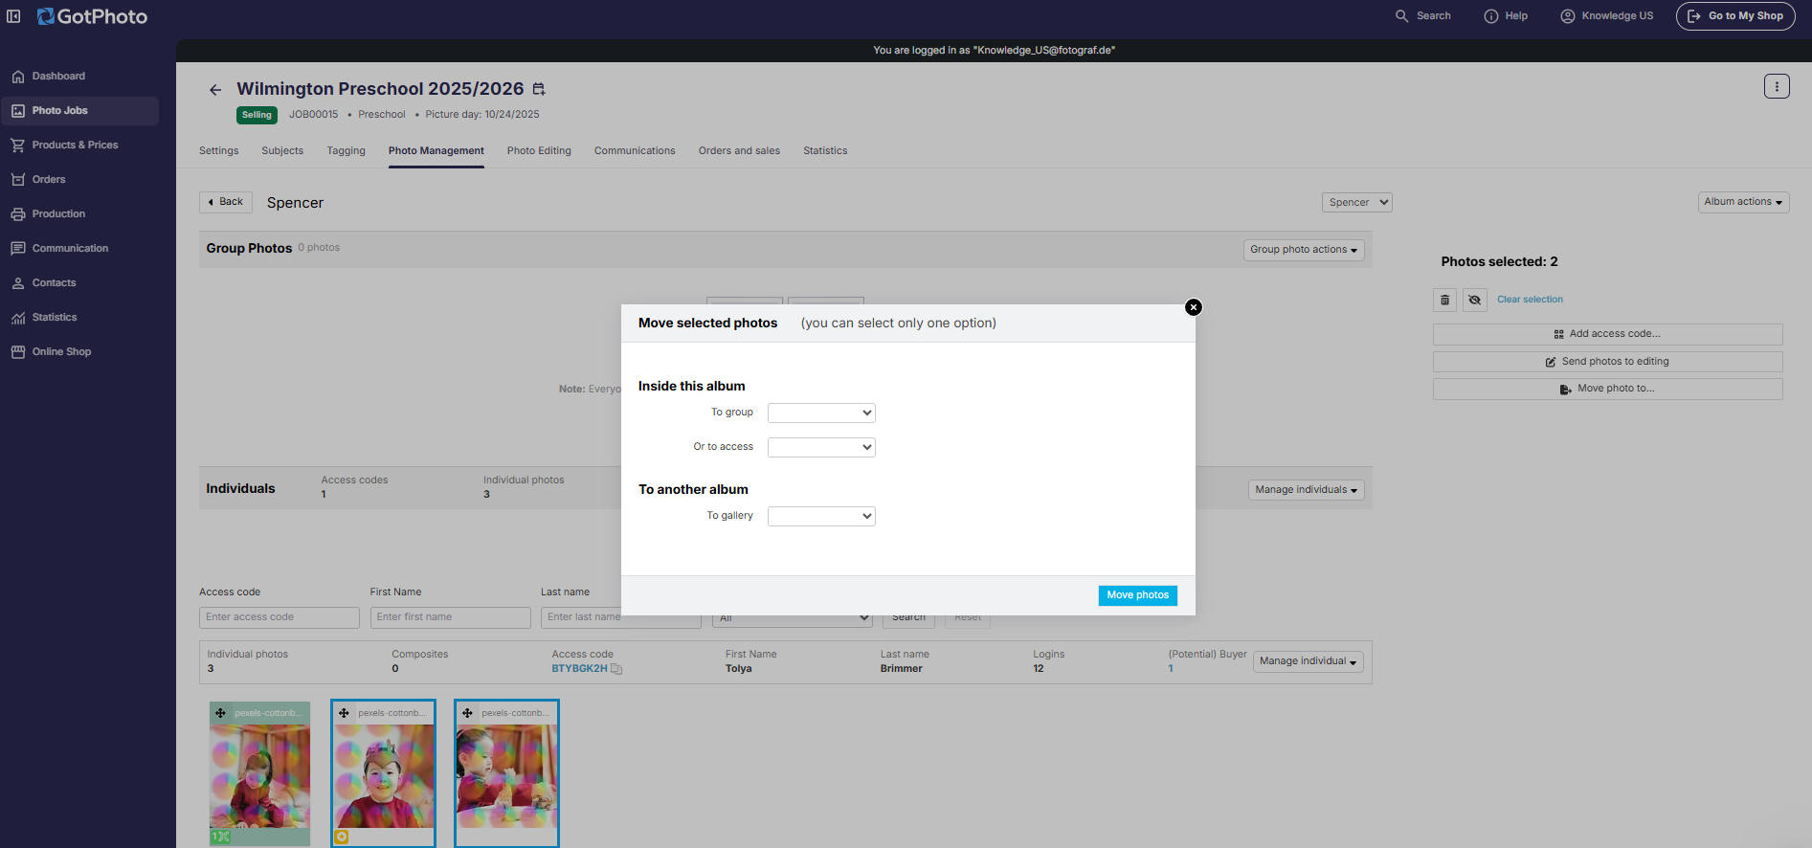Image resolution: width=1812 pixels, height=848 pixels.
Task: Click the Move photos button
Action: [1138, 595]
